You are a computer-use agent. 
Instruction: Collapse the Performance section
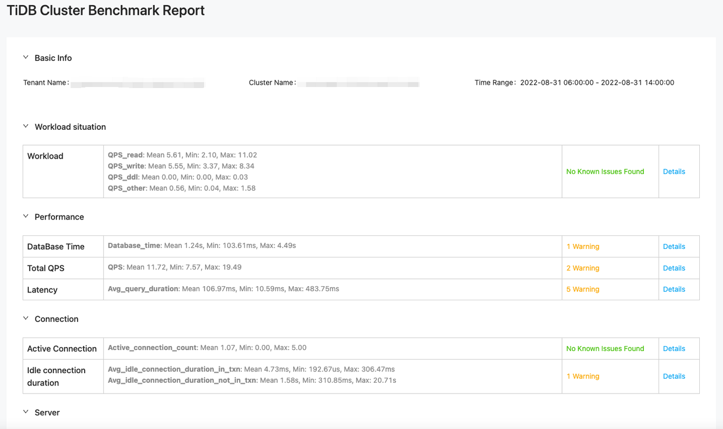tap(25, 216)
